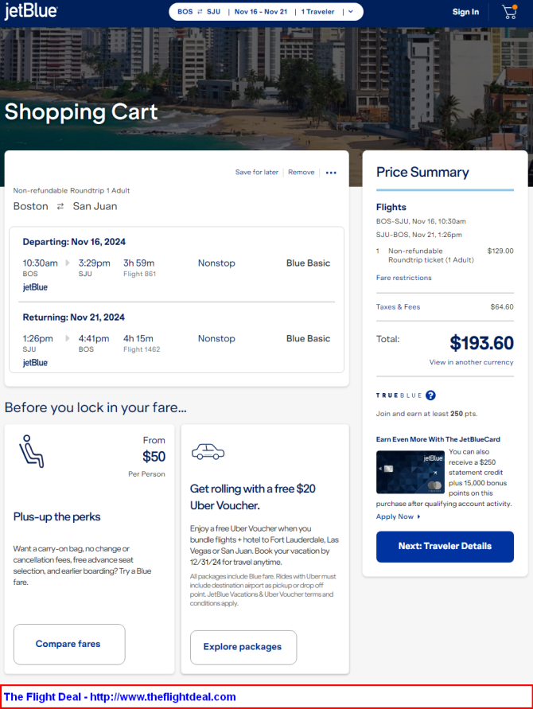This screenshot has width=533, height=709.
Task: Click the Compare fares button
Action: pyautogui.click(x=69, y=644)
